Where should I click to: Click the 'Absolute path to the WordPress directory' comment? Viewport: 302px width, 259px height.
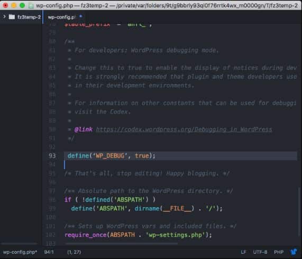tap(149, 191)
